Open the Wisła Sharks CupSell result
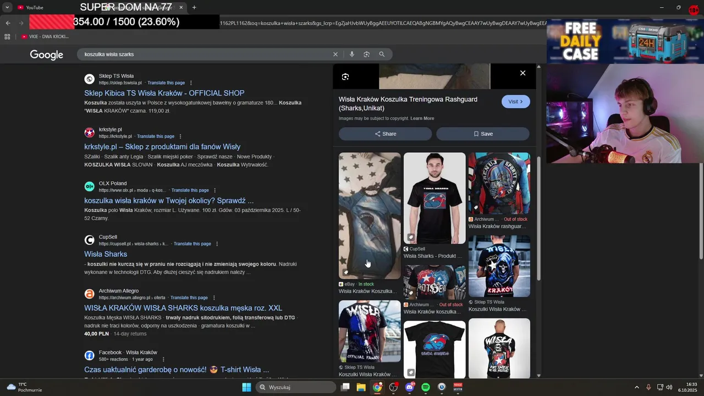Image resolution: width=704 pixels, height=396 pixels. (x=106, y=254)
